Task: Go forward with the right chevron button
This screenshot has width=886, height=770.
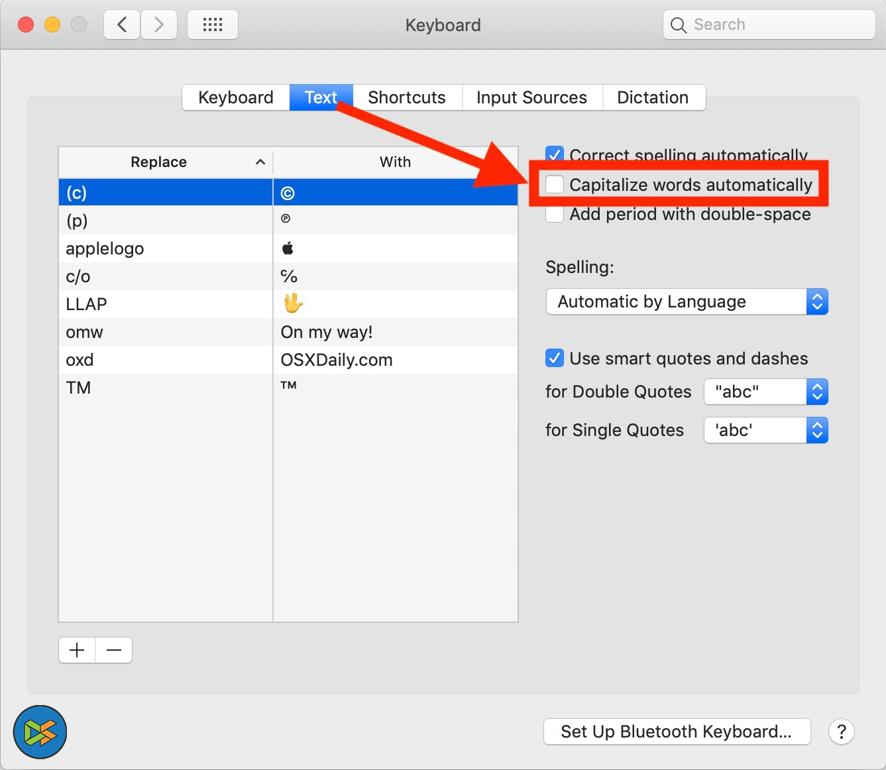Action: pos(159,25)
